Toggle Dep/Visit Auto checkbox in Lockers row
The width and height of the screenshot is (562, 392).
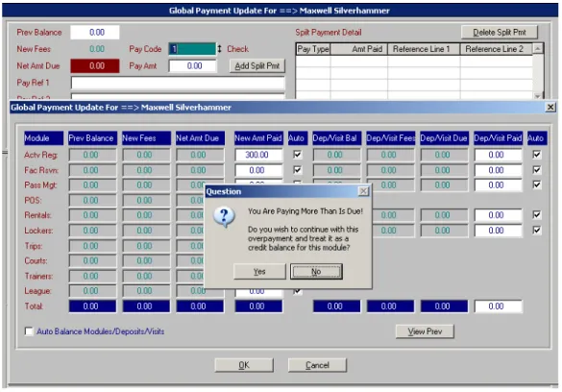coord(537,230)
